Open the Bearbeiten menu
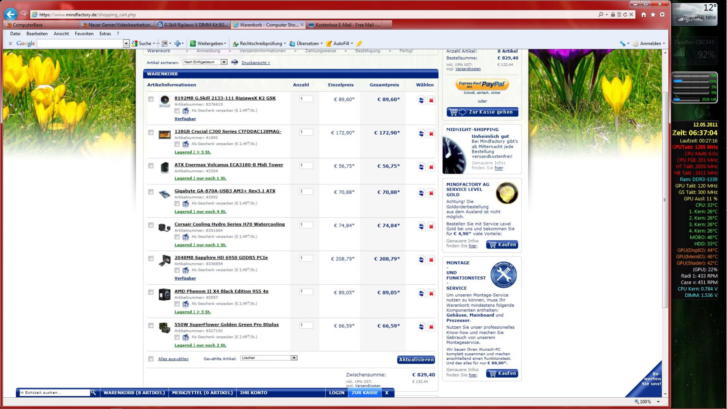 (37, 34)
